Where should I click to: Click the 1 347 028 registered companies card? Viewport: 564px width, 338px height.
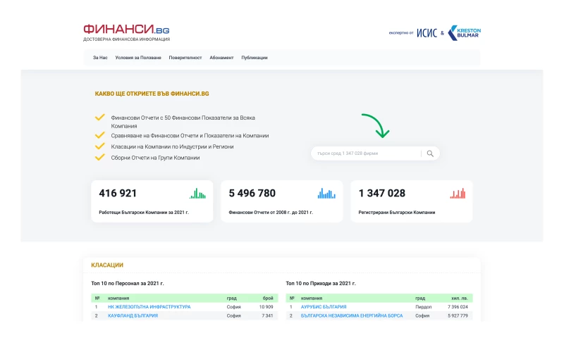coord(412,201)
